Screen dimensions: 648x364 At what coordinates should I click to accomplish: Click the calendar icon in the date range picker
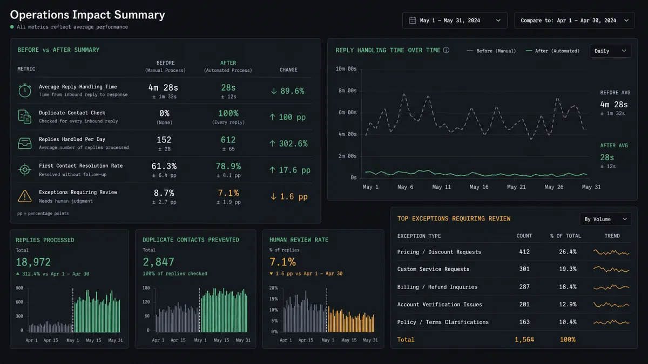413,20
